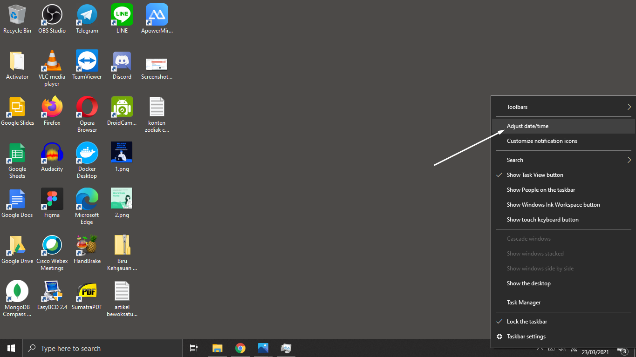636x357 pixels.
Task: Select the Telegram desktop shortcut
Action: pos(87,15)
